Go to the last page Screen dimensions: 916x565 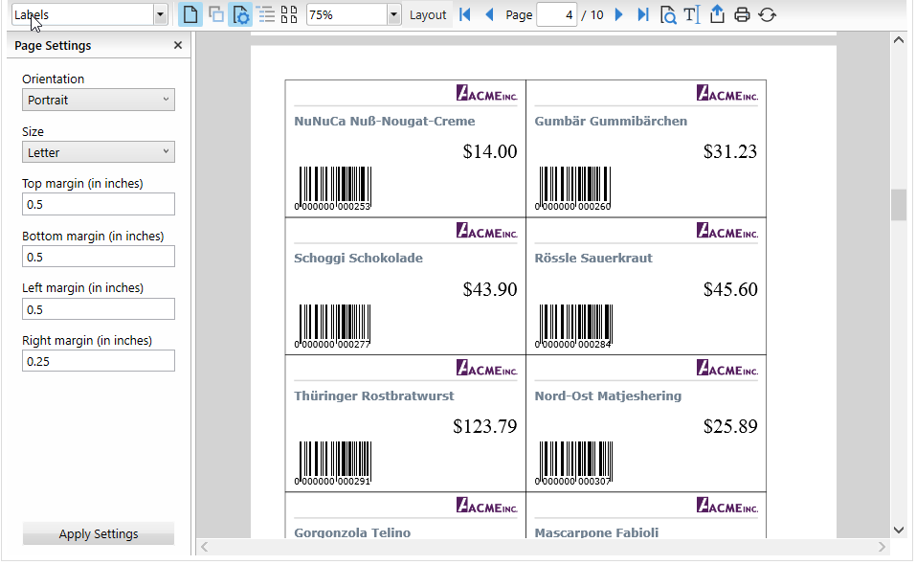643,14
